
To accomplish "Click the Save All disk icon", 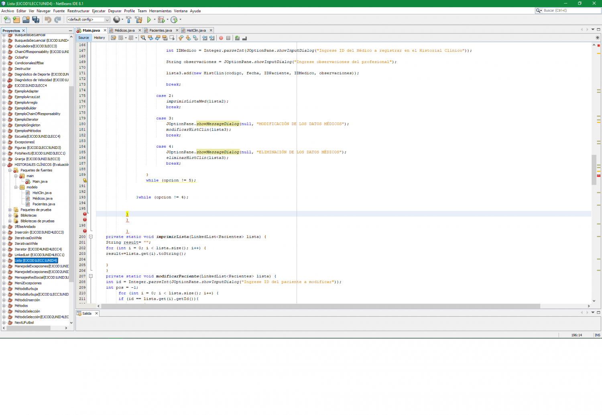I will pos(36,19).
